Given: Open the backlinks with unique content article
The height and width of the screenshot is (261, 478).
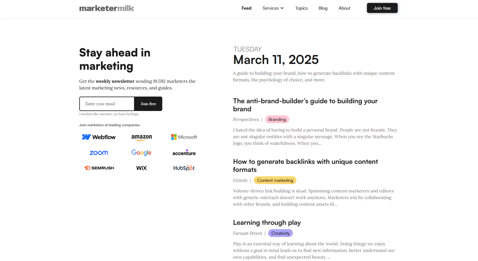Looking at the screenshot, I should click(305, 166).
